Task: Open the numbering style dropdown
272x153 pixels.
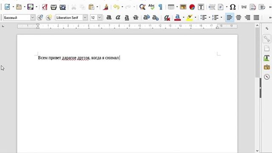Action: click(221, 17)
